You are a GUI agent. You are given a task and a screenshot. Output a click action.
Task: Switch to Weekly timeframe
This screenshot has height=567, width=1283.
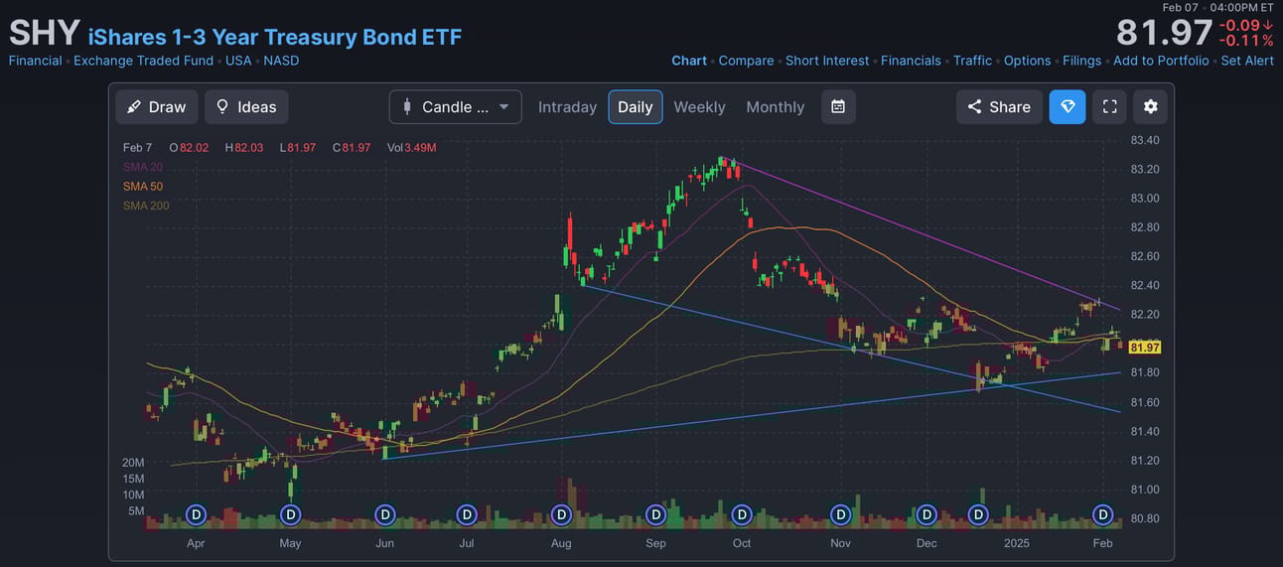click(699, 107)
